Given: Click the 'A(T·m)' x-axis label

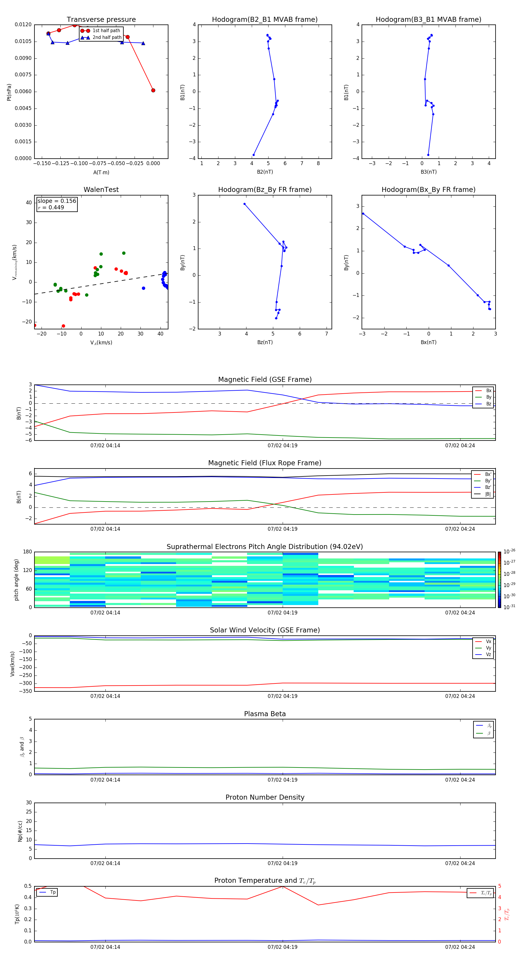Looking at the screenshot, I should tap(101, 172).
